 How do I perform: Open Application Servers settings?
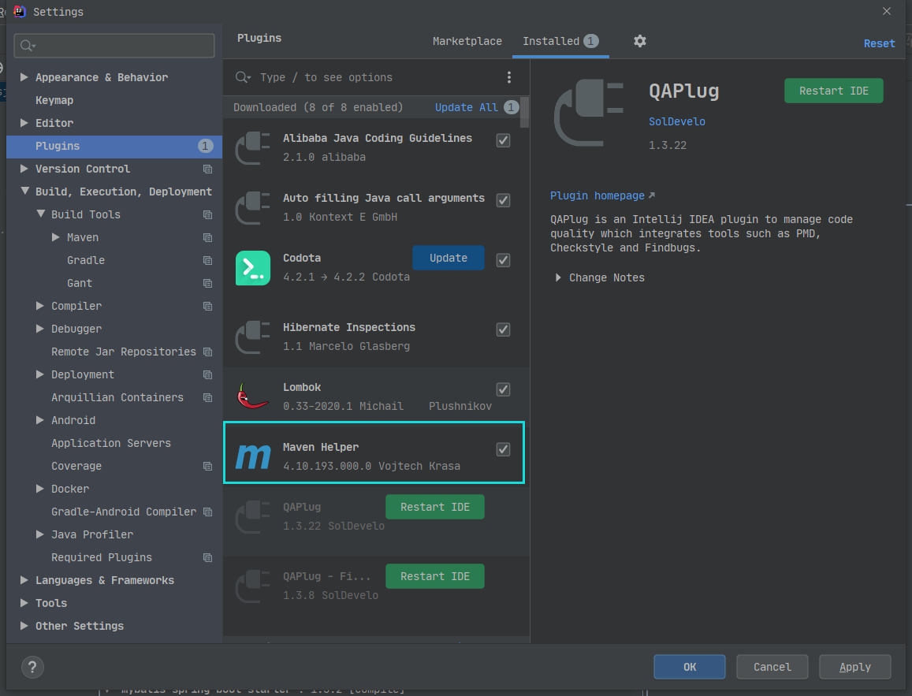tap(111, 443)
